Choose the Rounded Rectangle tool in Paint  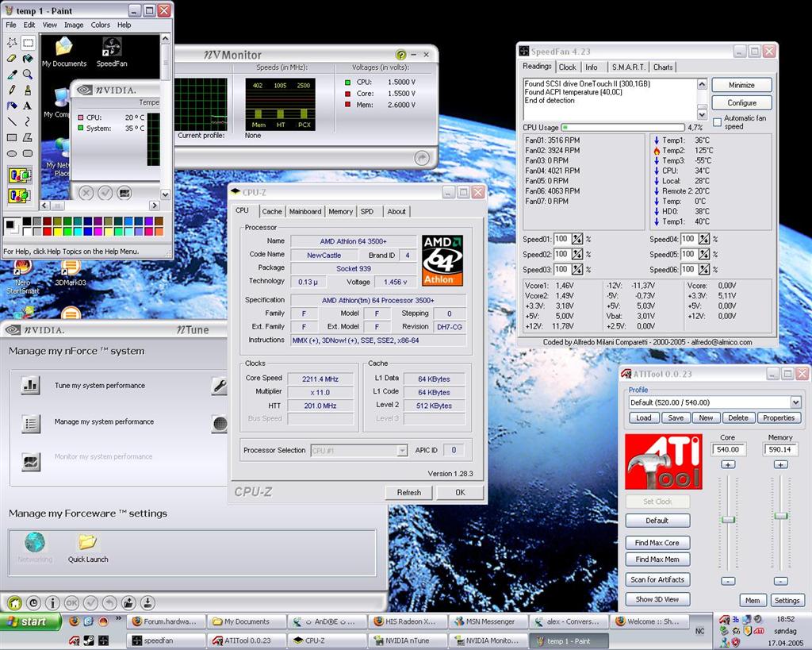click(28, 153)
